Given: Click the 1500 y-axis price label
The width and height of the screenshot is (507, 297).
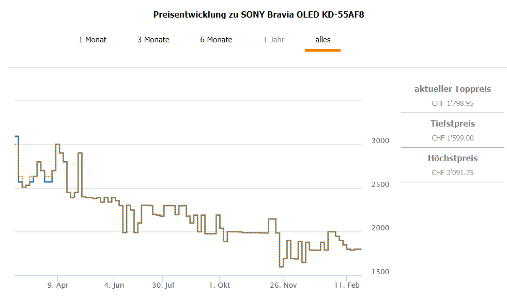Looking at the screenshot, I should 380,272.
